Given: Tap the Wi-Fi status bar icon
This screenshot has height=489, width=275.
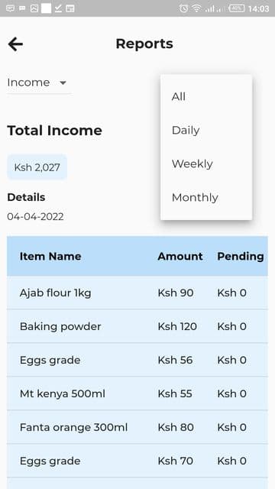Looking at the screenshot, I should pyautogui.click(x=196, y=8).
